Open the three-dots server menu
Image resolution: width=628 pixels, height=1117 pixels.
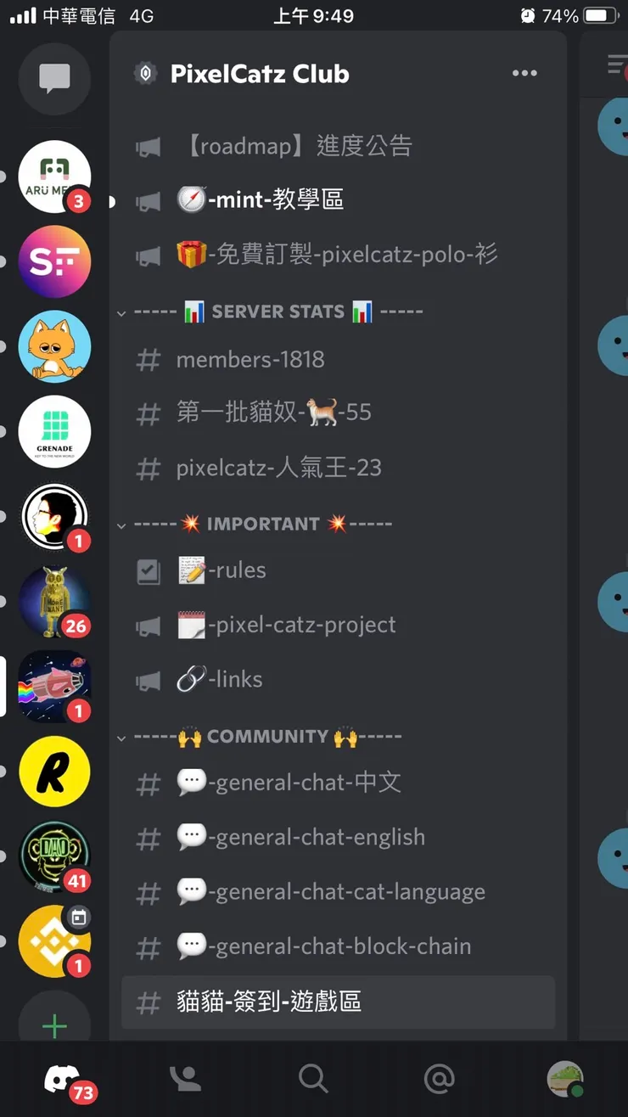tap(524, 74)
